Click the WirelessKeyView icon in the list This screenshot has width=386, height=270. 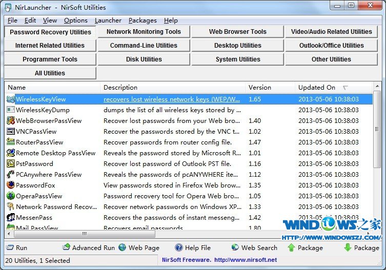(x=11, y=99)
